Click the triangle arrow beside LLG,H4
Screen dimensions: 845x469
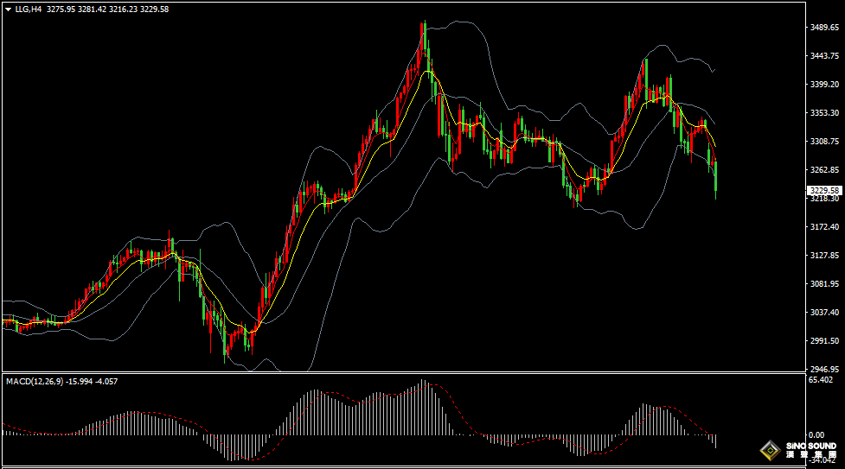point(8,9)
